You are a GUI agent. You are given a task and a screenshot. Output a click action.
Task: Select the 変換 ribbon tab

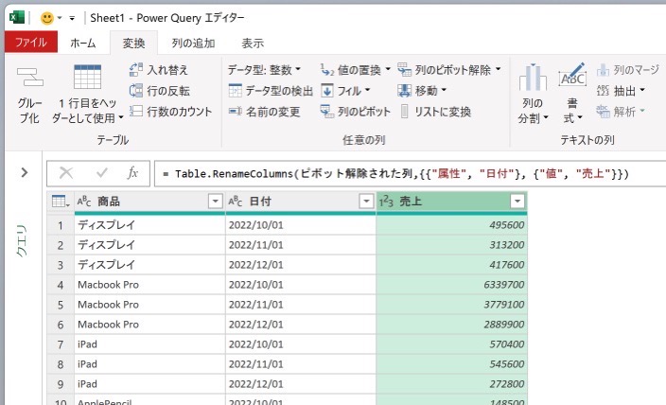pyautogui.click(x=133, y=43)
